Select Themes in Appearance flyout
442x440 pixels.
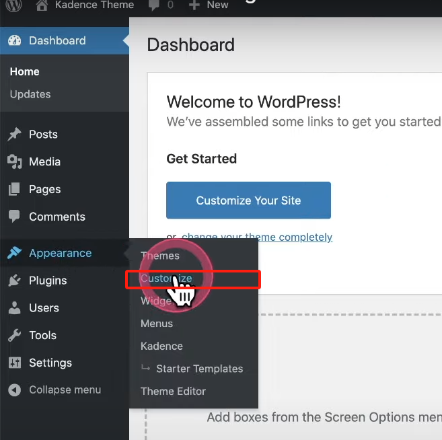pyautogui.click(x=160, y=256)
